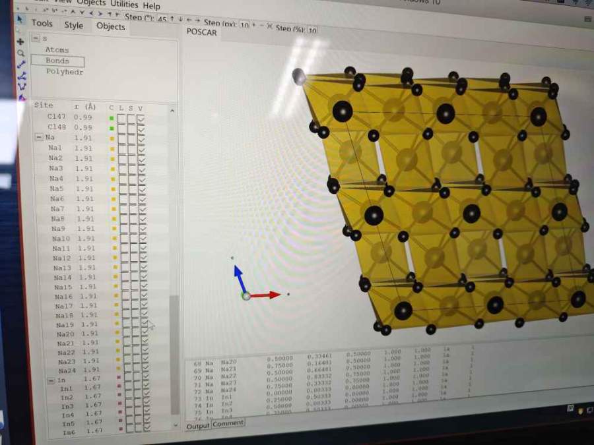Viewport: 594px width, 445px height.
Task: Uncheck the V visibility box for C147
Action: [x=141, y=119]
